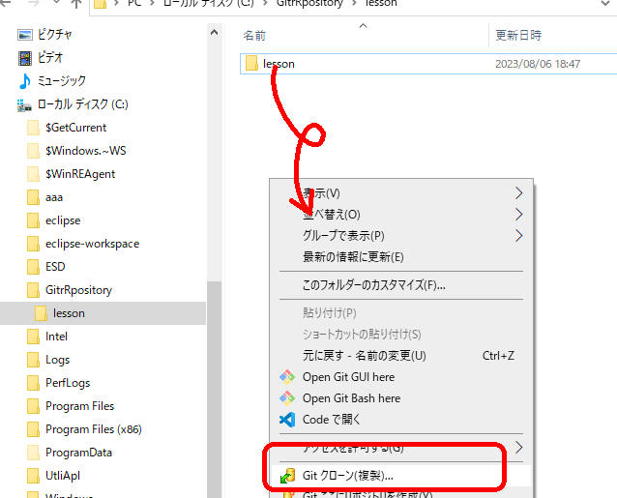Expand the 並べ替え(O) submenu arrow
This screenshot has height=498, width=617.
[518, 215]
